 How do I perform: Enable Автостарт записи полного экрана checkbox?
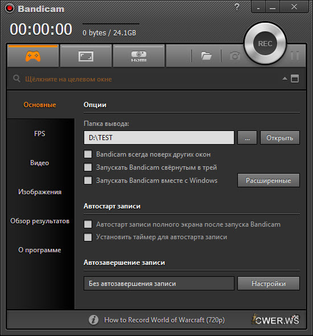(88, 224)
